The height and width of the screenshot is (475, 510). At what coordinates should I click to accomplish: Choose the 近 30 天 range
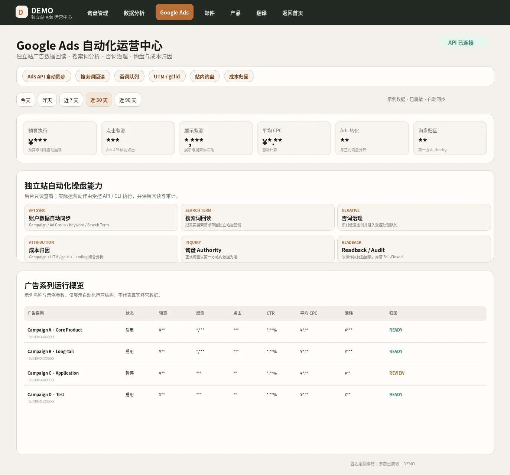(99, 100)
